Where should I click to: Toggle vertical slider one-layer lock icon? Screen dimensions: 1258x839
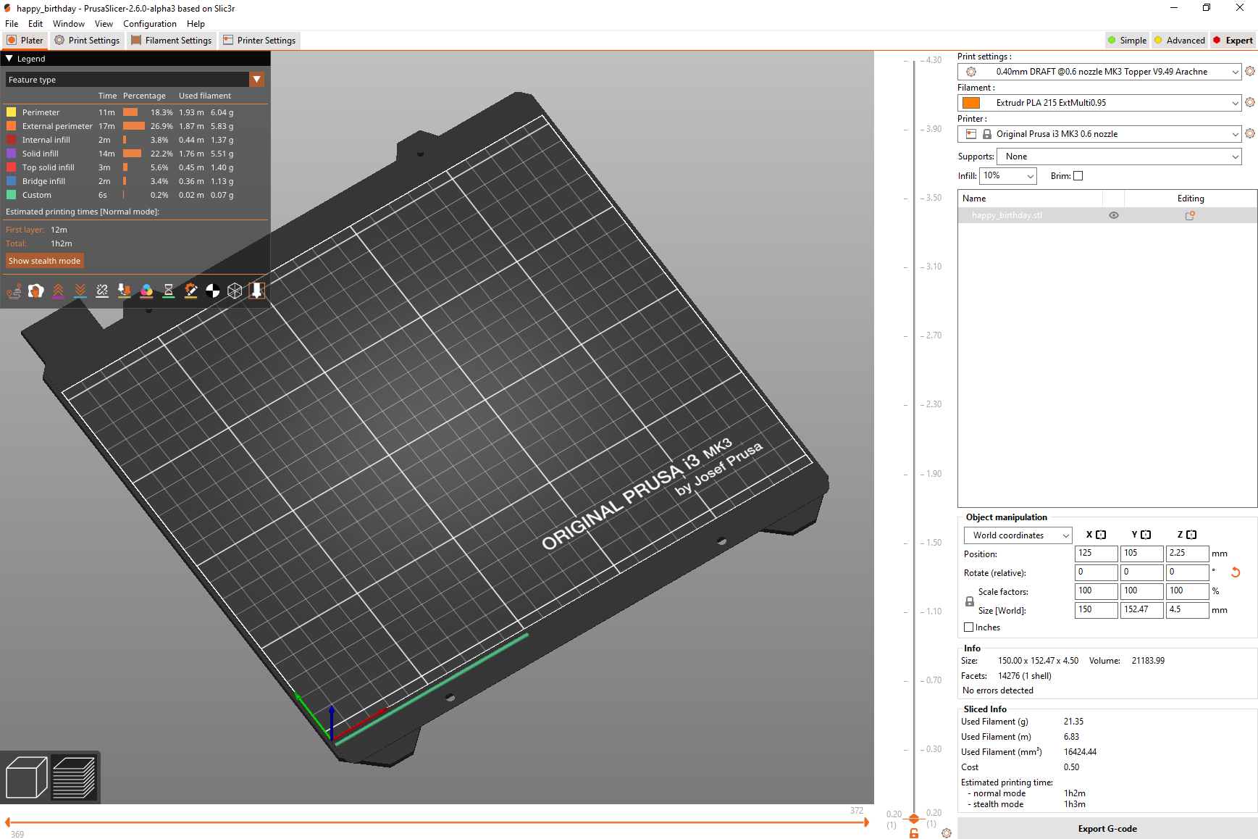click(x=914, y=833)
